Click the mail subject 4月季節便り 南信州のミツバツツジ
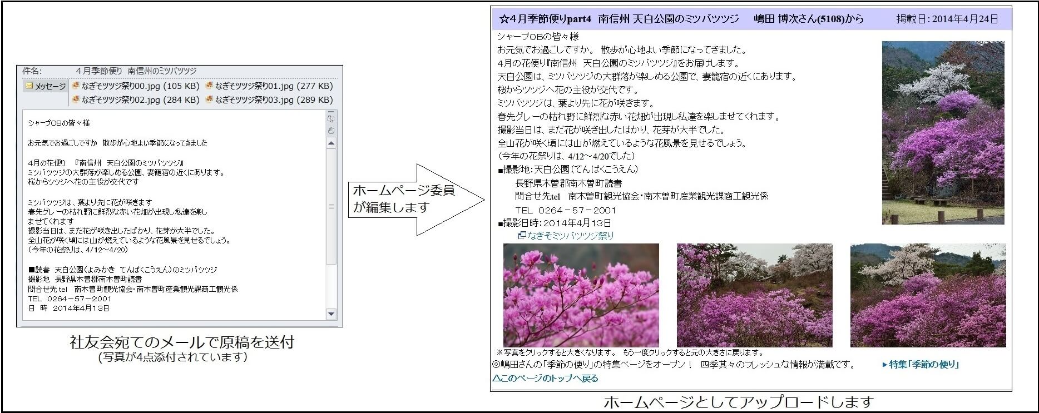This screenshot has height=413, width=1039. (136, 71)
